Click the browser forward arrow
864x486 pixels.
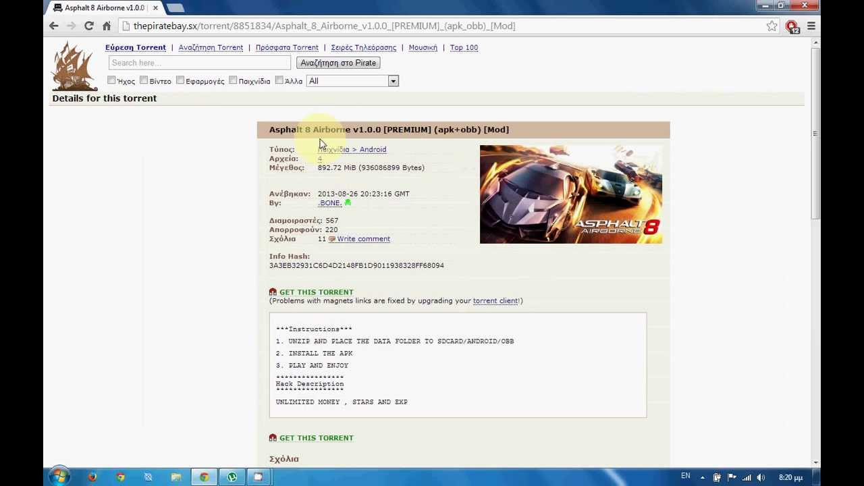pyautogui.click(x=71, y=26)
